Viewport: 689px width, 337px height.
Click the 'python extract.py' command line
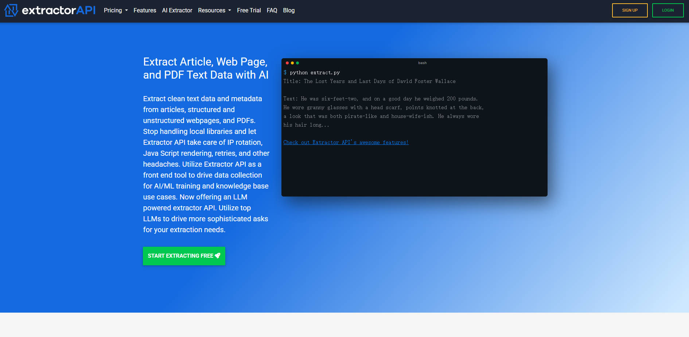tap(315, 73)
